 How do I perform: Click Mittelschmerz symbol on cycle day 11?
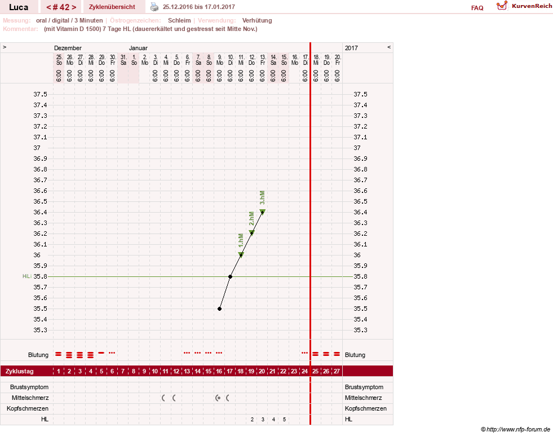(163, 398)
